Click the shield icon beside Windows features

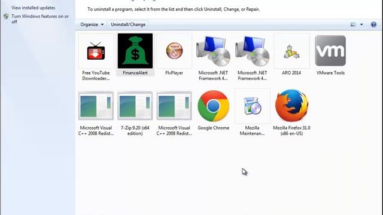click(x=6, y=17)
